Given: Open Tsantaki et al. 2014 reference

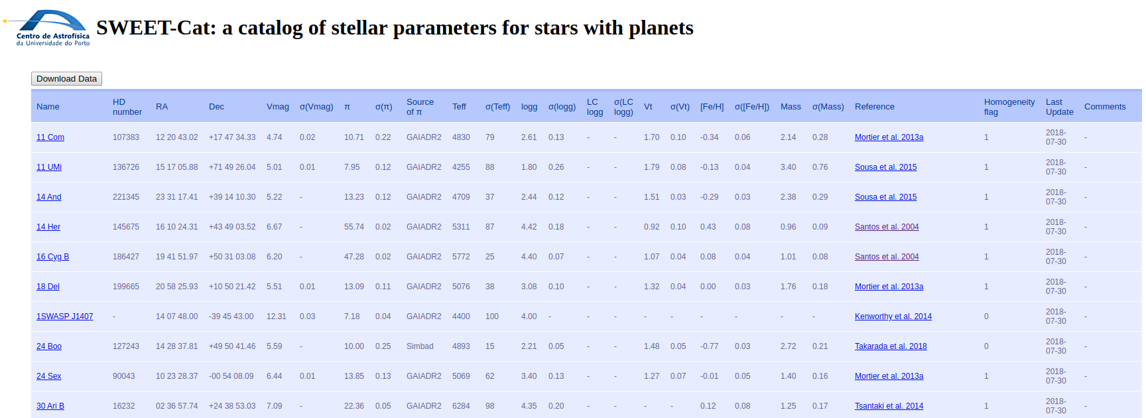Looking at the screenshot, I should 889,406.
